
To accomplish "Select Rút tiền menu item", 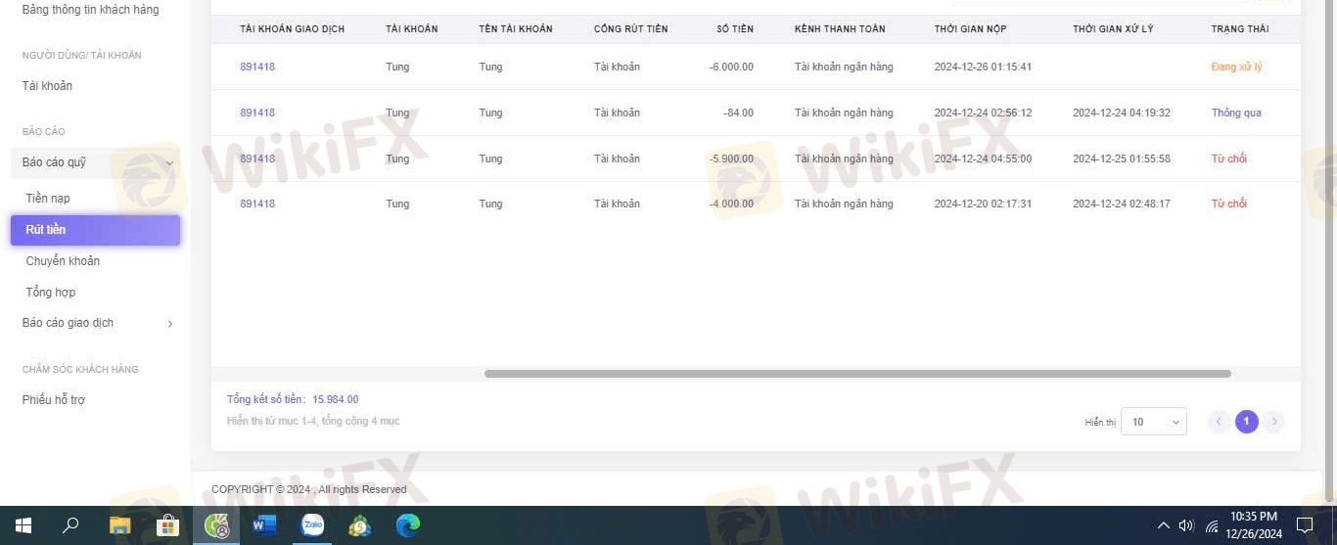I will click(95, 230).
